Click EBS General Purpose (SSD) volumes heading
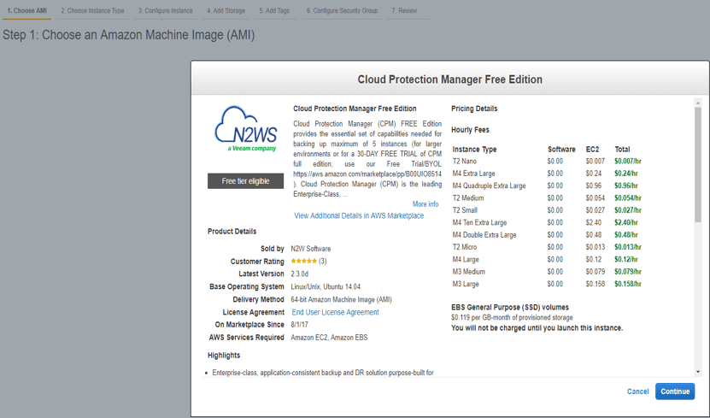This screenshot has height=418, width=710. click(510, 307)
